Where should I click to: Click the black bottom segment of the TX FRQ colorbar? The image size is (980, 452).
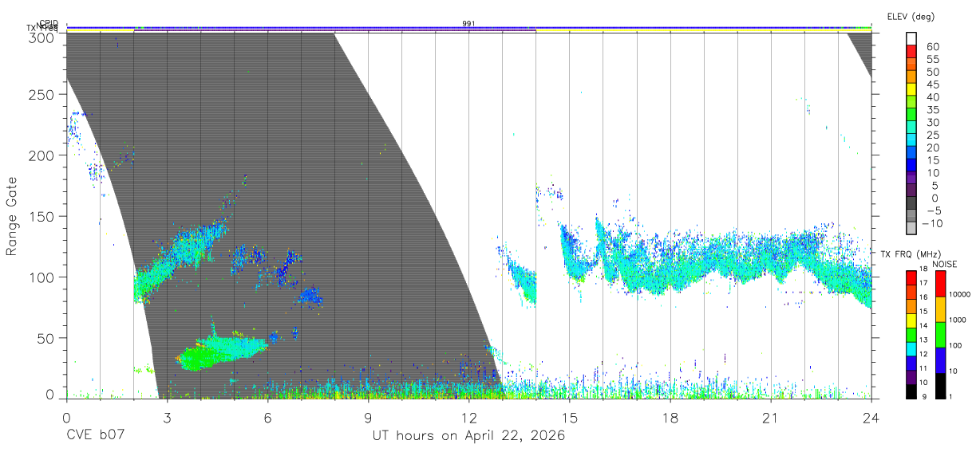tap(911, 391)
